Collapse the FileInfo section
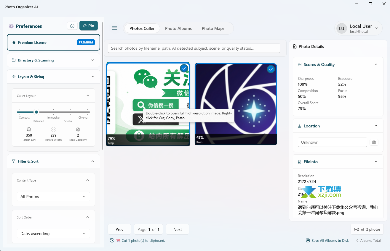The width and height of the screenshot is (390, 251). [376, 162]
